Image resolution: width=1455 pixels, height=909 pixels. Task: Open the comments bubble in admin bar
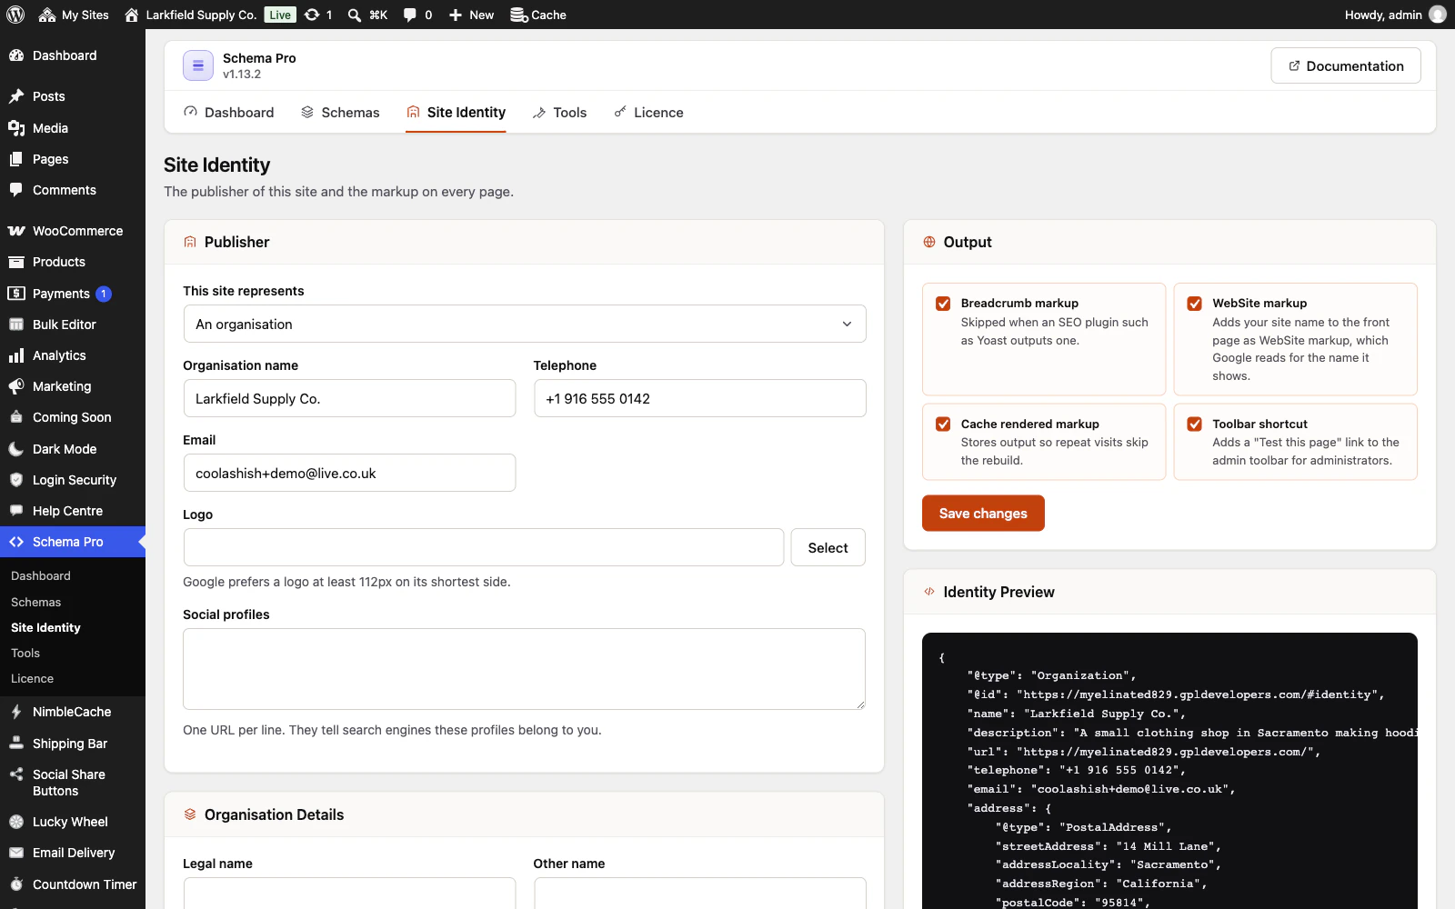click(410, 15)
